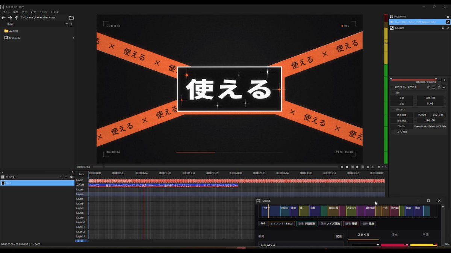Image resolution: width=451 pixels, height=253 pixels.
Task: Add a new scene in the scene list
Action: click(61, 177)
